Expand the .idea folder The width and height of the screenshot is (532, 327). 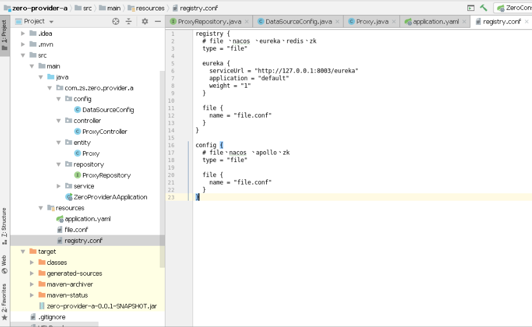(x=22, y=33)
